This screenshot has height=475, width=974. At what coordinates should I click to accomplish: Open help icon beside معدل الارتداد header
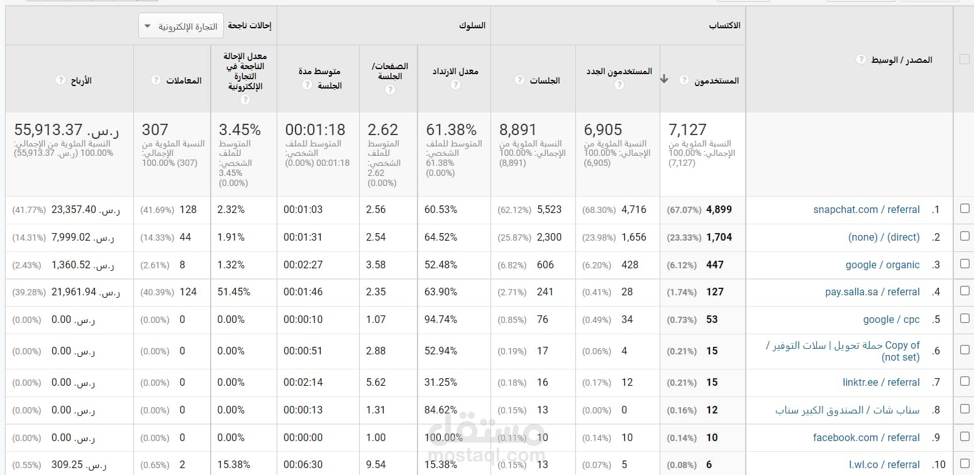point(455,84)
